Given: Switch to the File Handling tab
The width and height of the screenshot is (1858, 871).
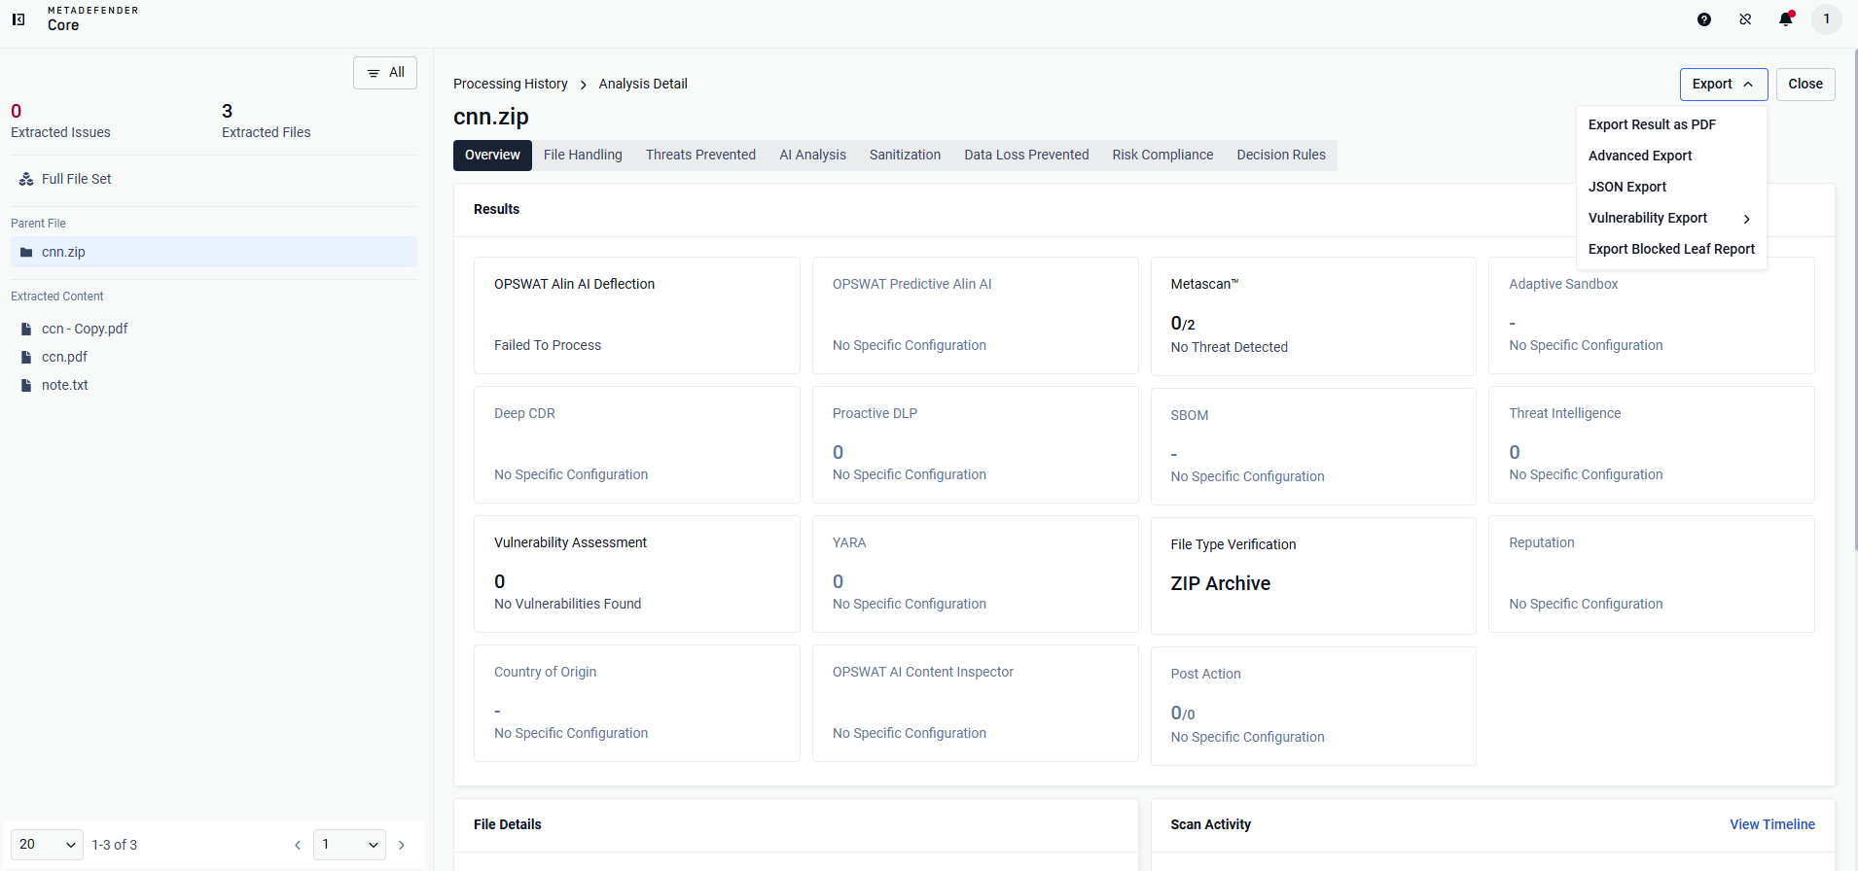Looking at the screenshot, I should (x=583, y=156).
